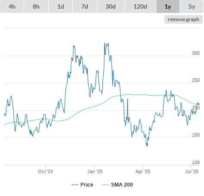Toggle the SMA 200 legend label
The width and height of the screenshot is (204, 196).
pyautogui.click(x=122, y=185)
